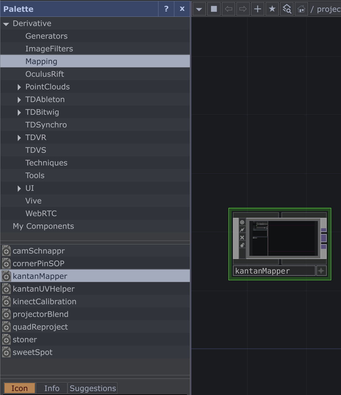Click the plus icon to add an operator
The image size is (341, 395).
point(258,9)
